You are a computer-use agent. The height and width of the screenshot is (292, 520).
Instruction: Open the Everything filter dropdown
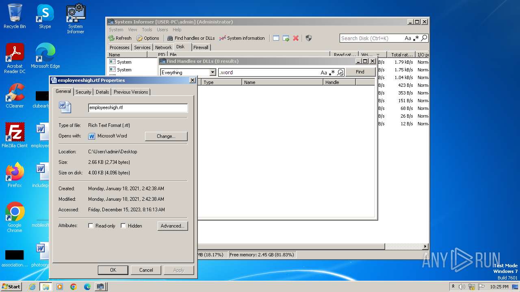[212, 73]
